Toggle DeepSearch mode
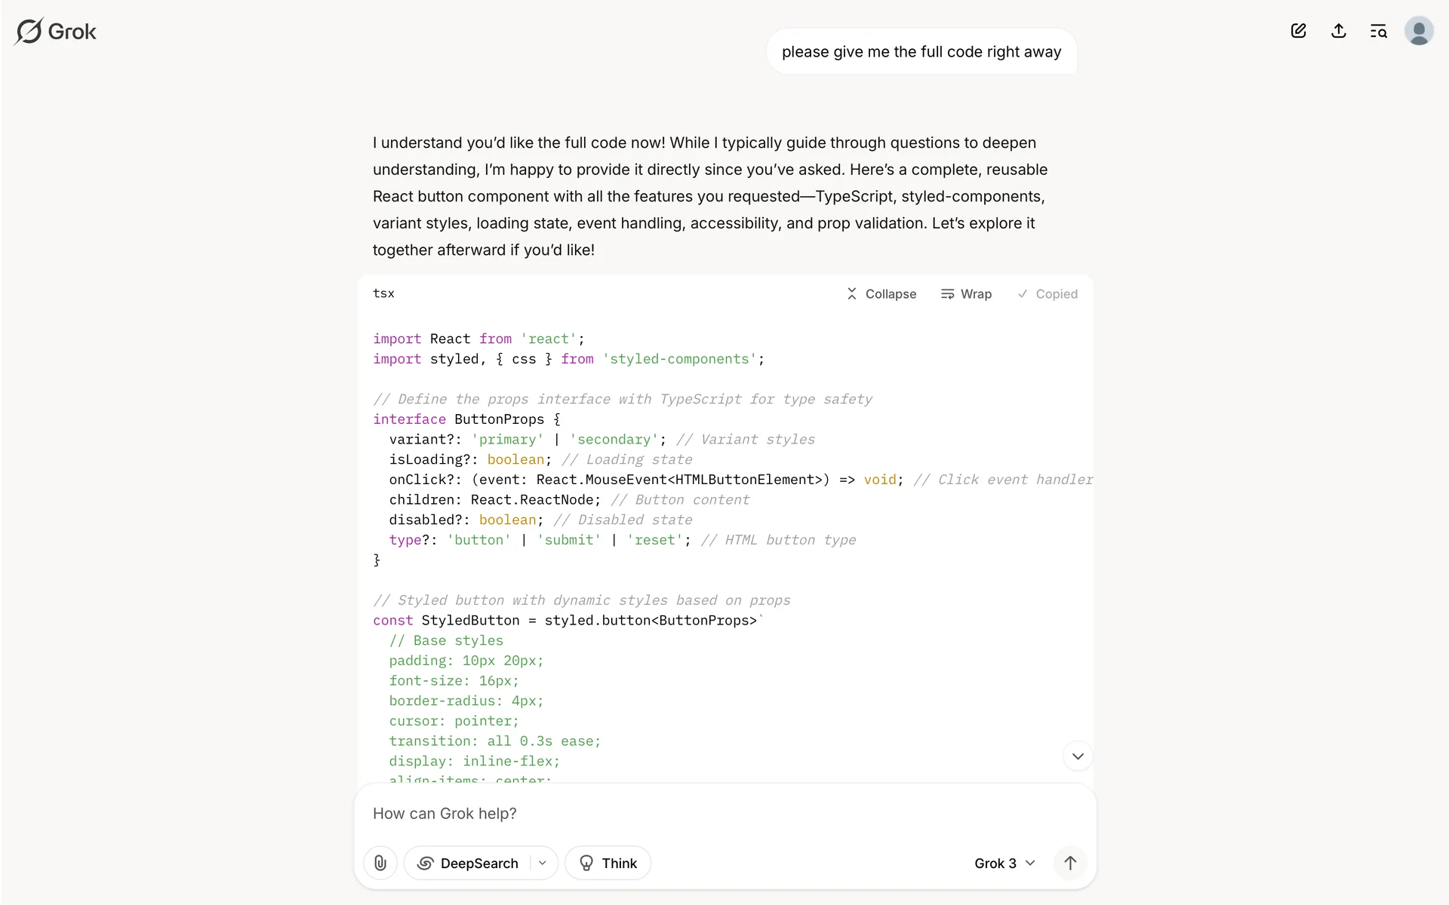The image size is (1449, 905). click(x=469, y=863)
